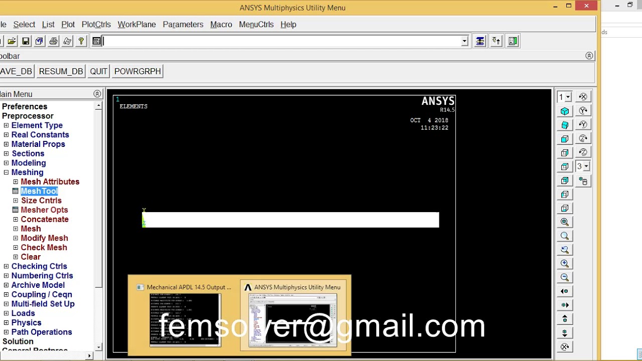The image size is (642, 361).
Task: Open the Contact Manager icon
Action: point(513,41)
